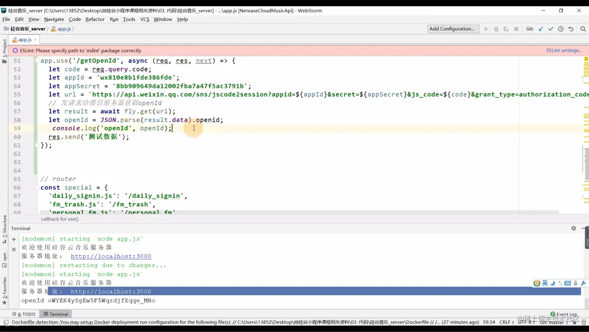Open the Tools menu

(129, 19)
